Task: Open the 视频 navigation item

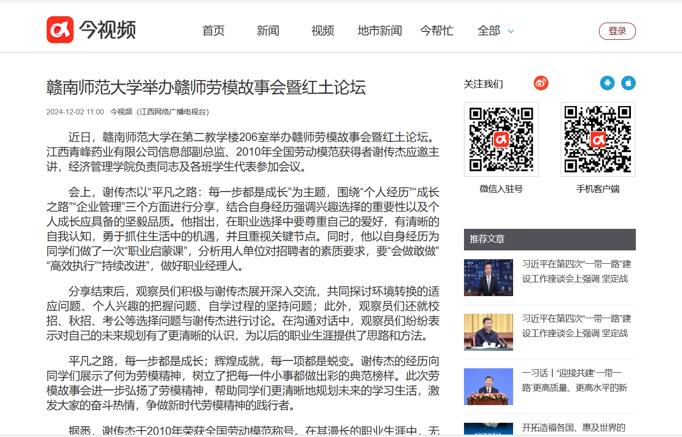Action: pos(323,31)
